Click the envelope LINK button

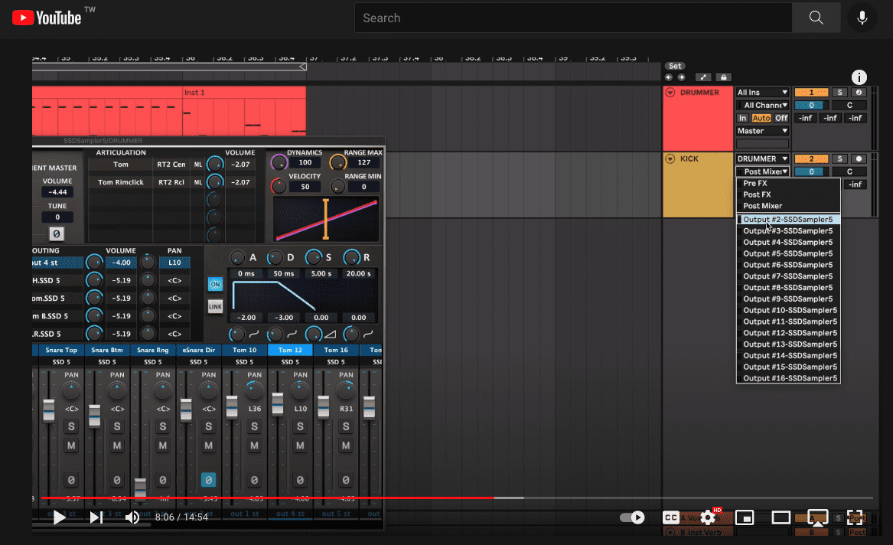tap(215, 307)
